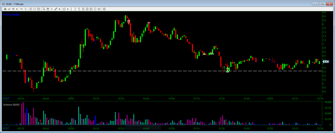Image resolution: width=335 pixels, height=133 pixels.
Task: Click the 6.13 current price tag
Action: click(x=326, y=61)
